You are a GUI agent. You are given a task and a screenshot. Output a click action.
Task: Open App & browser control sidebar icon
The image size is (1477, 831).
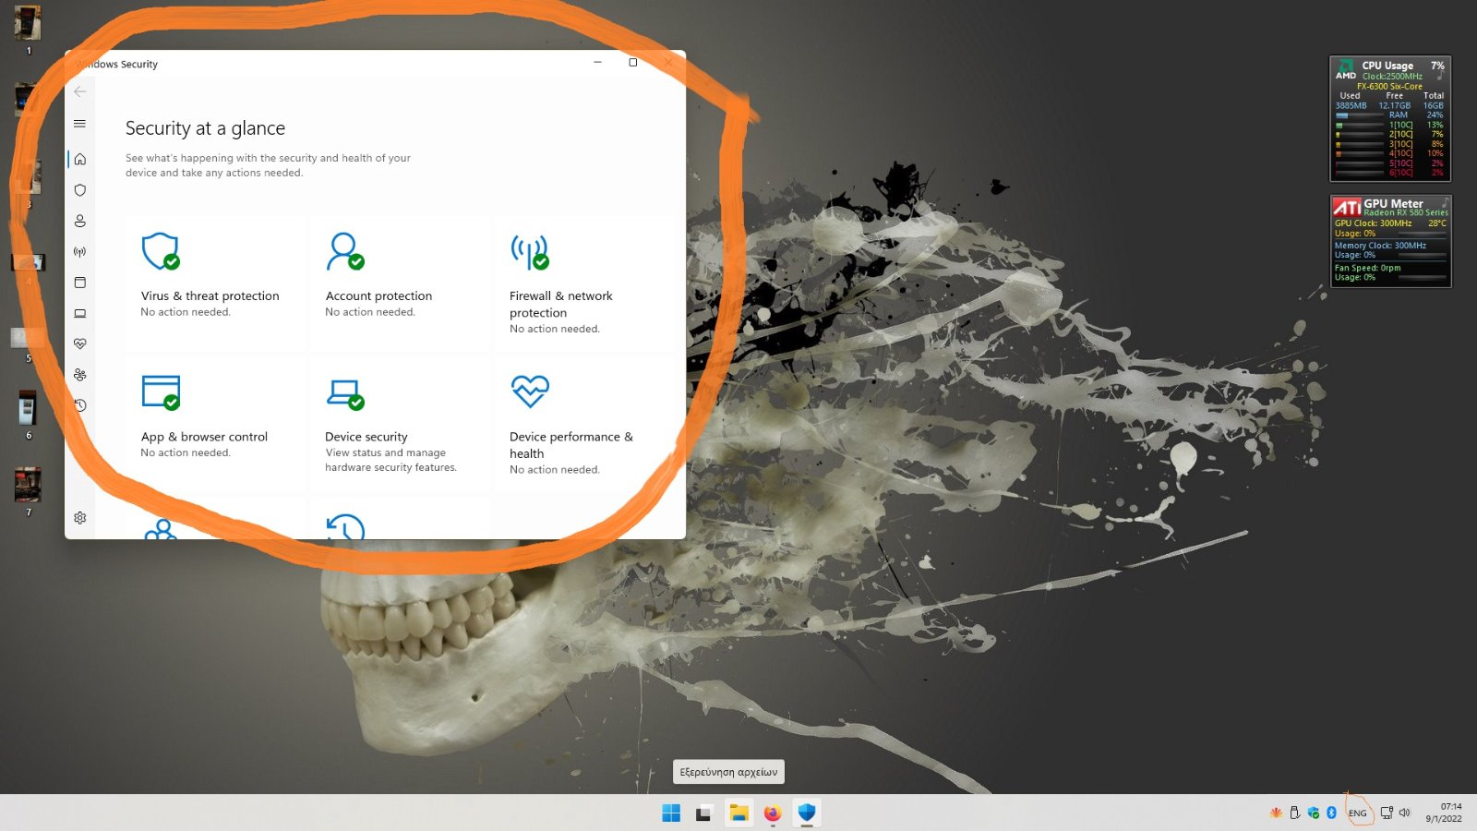(80, 283)
